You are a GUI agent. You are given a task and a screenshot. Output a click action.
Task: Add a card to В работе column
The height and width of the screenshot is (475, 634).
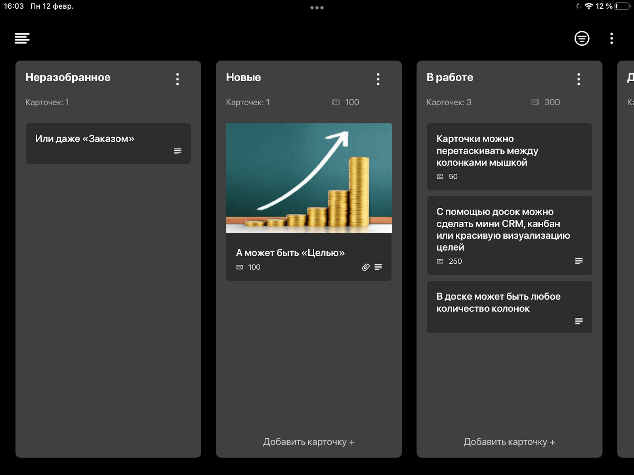click(x=509, y=442)
